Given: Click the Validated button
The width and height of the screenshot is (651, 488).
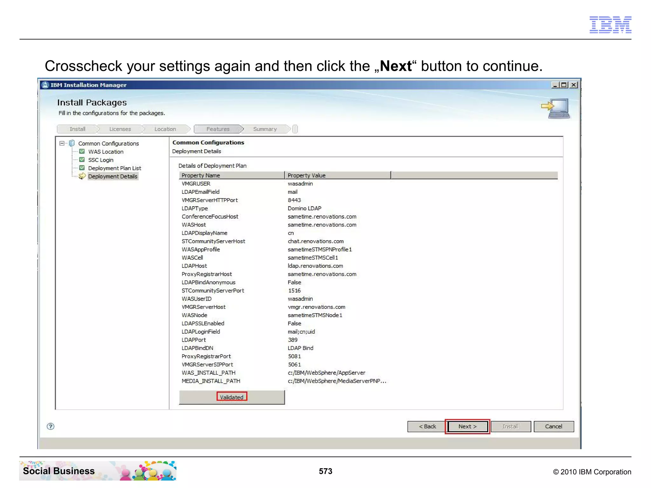Looking at the screenshot, I should pos(232,397).
